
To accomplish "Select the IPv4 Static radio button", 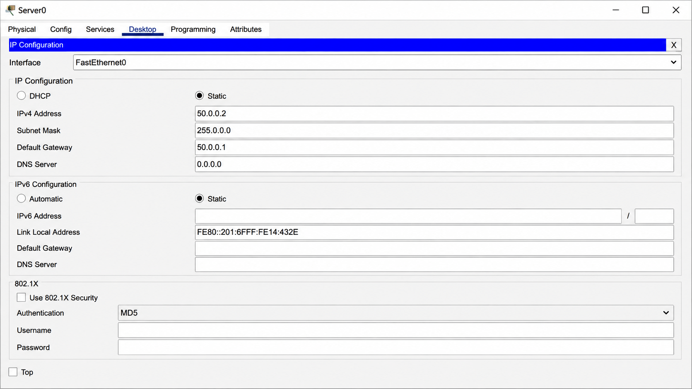I will pos(199,95).
